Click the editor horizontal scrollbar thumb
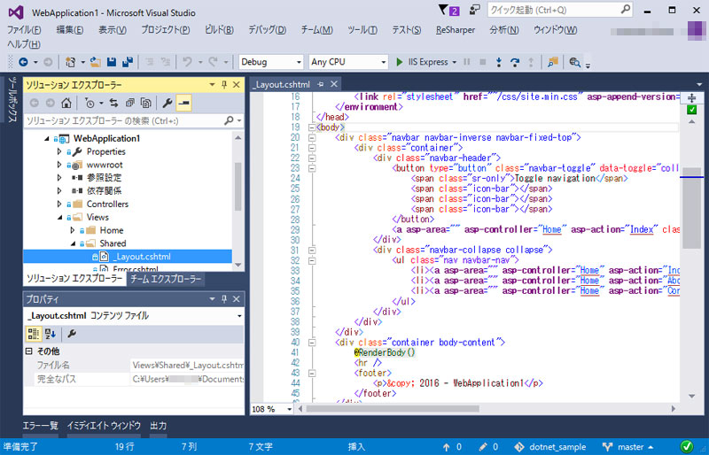The height and width of the screenshot is (455, 709). click(x=393, y=409)
